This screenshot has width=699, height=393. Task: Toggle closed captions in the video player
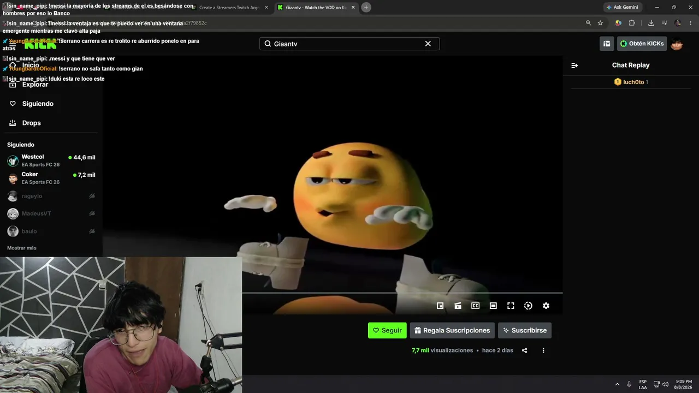coord(476,306)
